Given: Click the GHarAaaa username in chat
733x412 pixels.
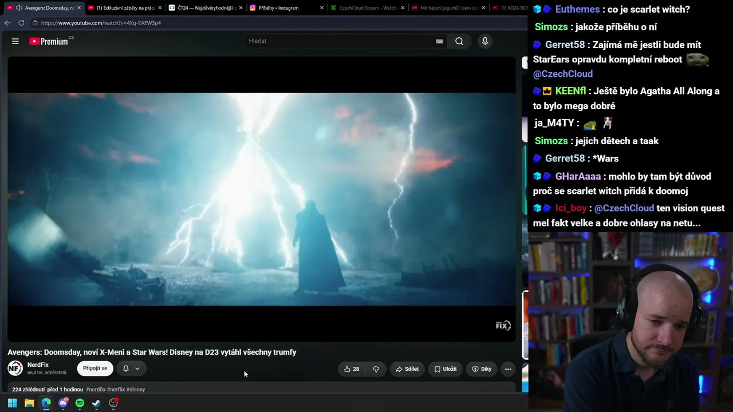Looking at the screenshot, I should [x=578, y=176].
